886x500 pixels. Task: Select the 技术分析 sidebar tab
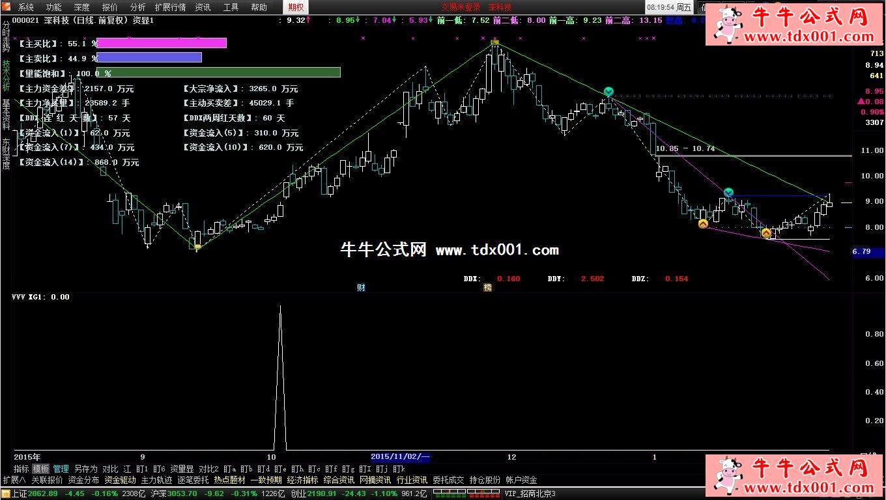(6, 76)
